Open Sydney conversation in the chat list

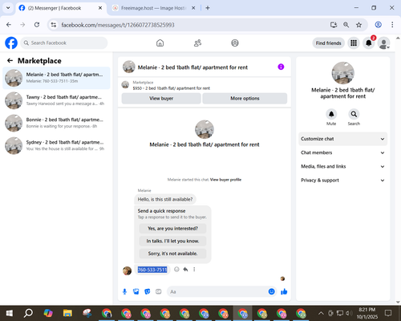coord(56,145)
